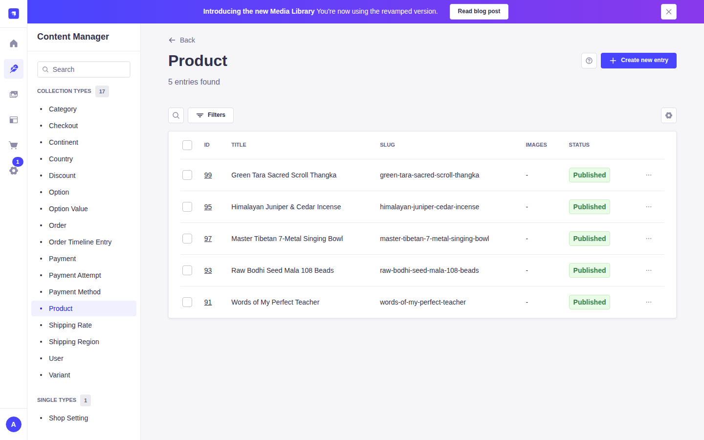Select Product in the sidebar
This screenshot has height=440, width=704.
click(x=84, y=308)
